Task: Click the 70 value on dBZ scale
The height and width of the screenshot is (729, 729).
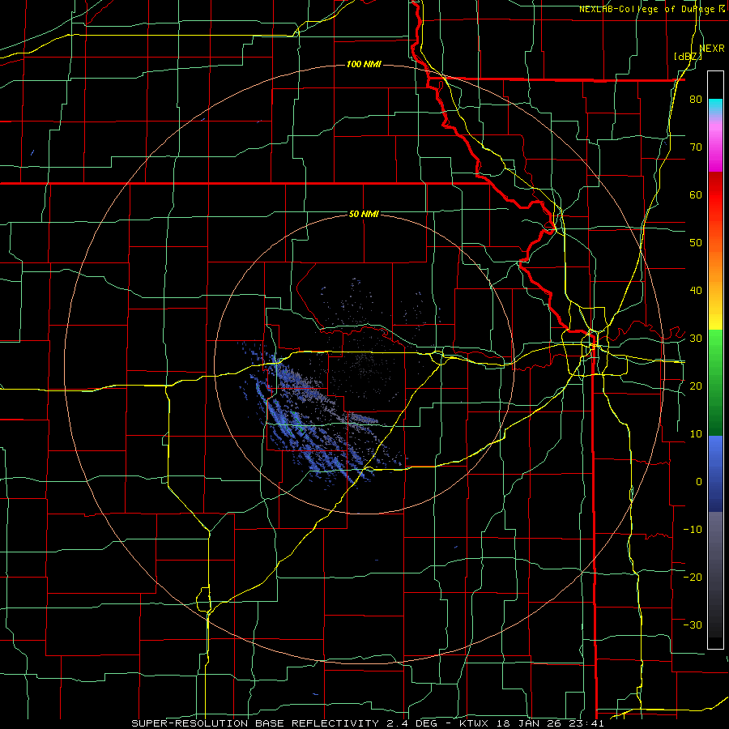Action: [696, 147]
